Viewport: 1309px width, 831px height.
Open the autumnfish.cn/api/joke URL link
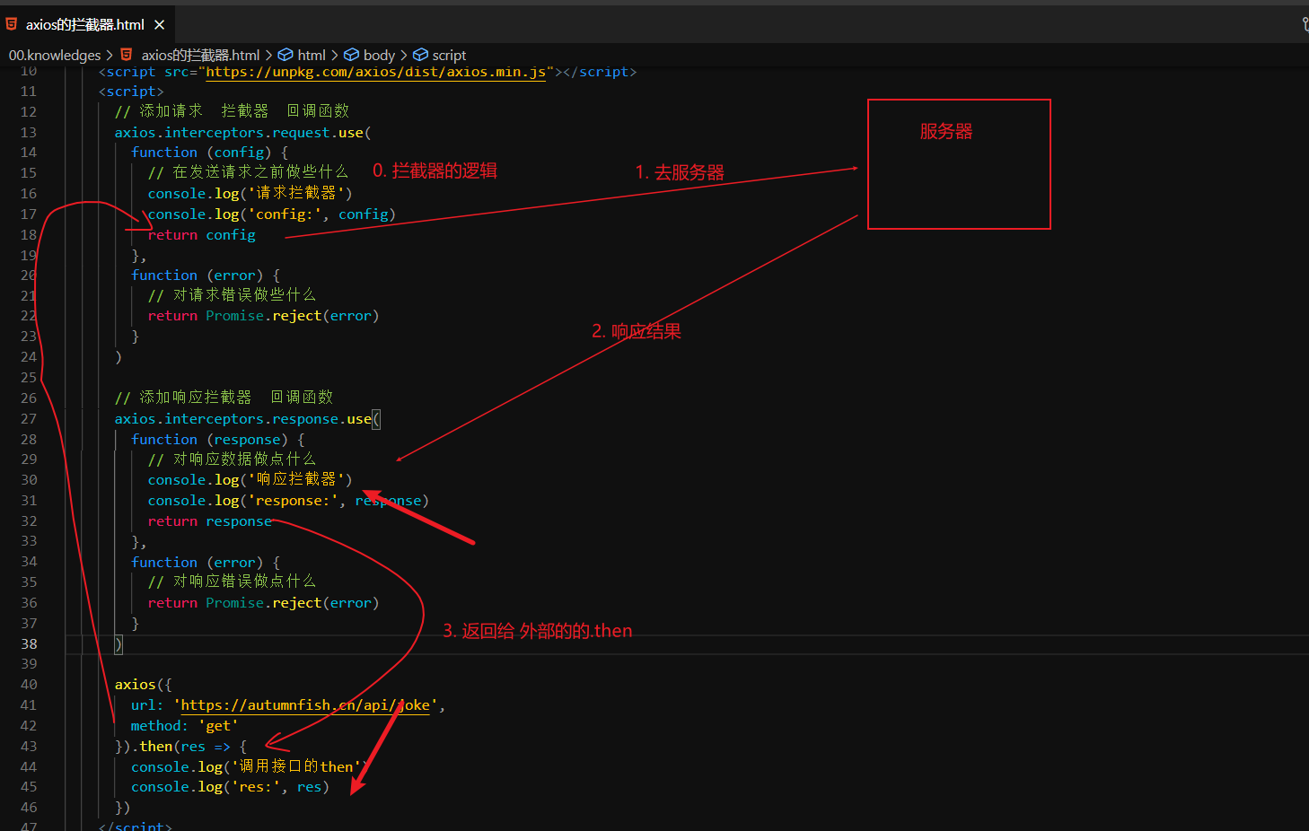point(305,705)
